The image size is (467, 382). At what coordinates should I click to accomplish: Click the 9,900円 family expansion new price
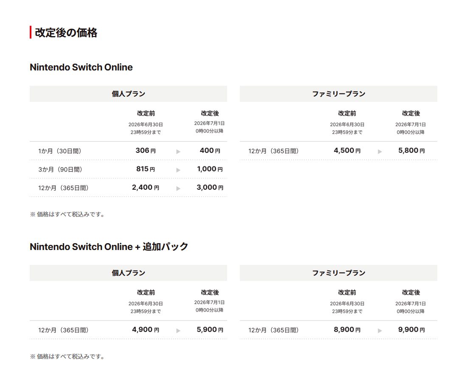coord(412,330)
